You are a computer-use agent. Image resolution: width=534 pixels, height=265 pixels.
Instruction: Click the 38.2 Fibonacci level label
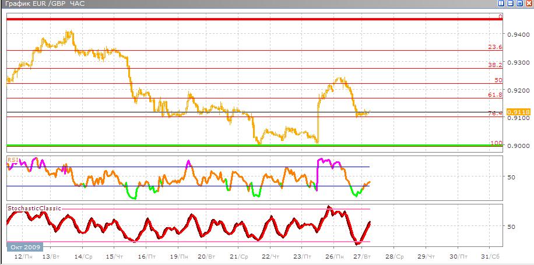tap(495, 65)
